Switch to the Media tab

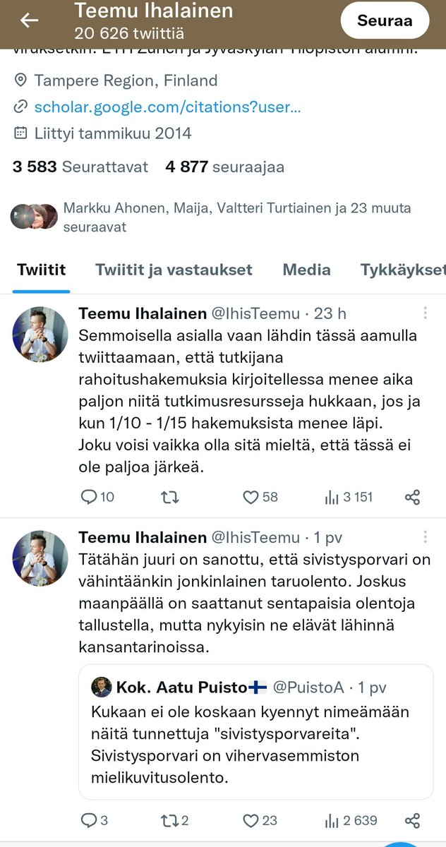(x=306, y=270)
